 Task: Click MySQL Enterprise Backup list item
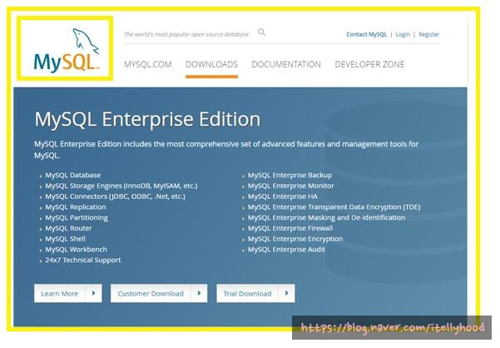pos(290,175)
